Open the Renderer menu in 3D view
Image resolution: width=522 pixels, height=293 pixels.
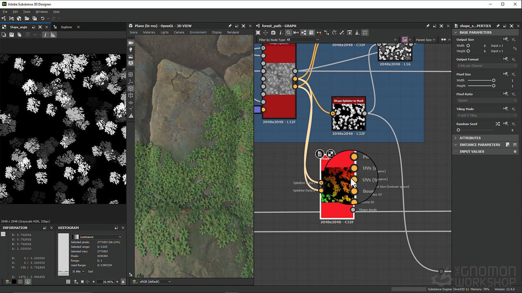pos(233,32)
